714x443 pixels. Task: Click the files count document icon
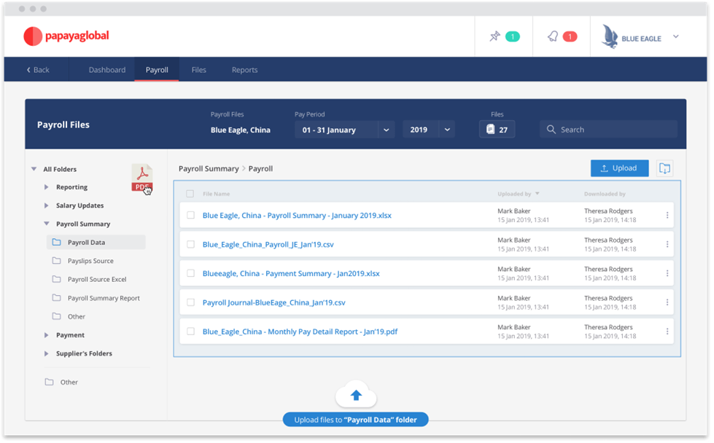490,129
